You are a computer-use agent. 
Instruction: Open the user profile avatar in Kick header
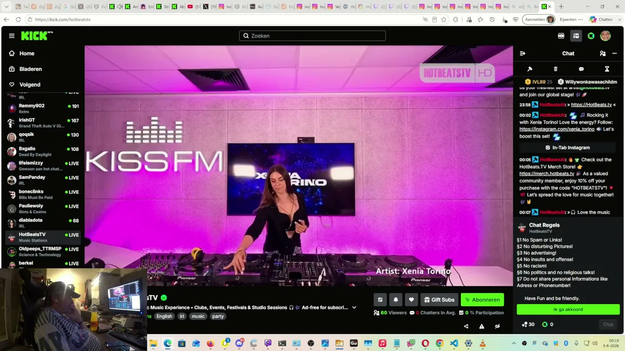[605, 36]
